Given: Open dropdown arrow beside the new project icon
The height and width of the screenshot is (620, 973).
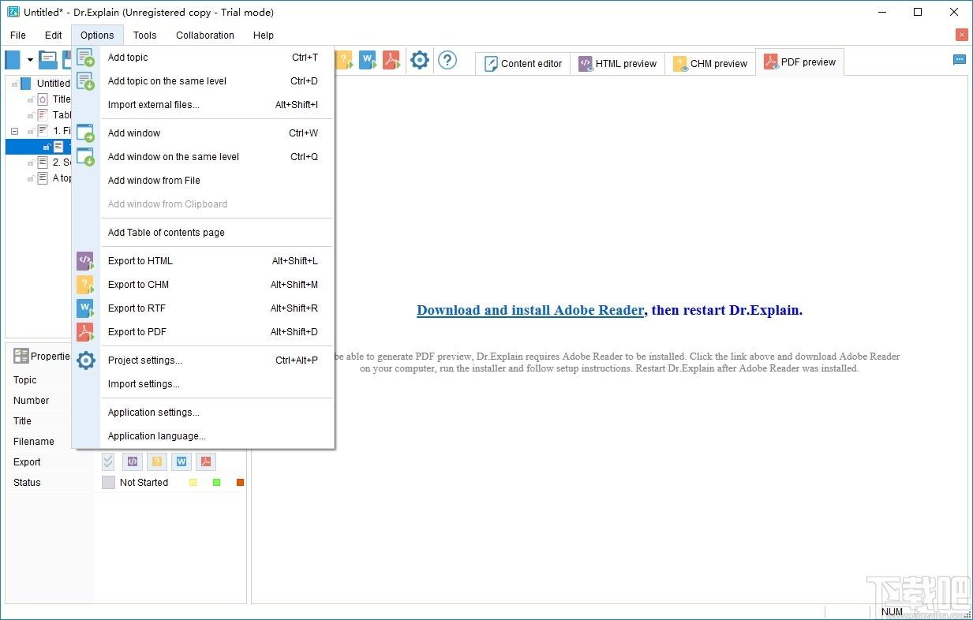Looking at the screenshot, I should click(x=30, y=60).
